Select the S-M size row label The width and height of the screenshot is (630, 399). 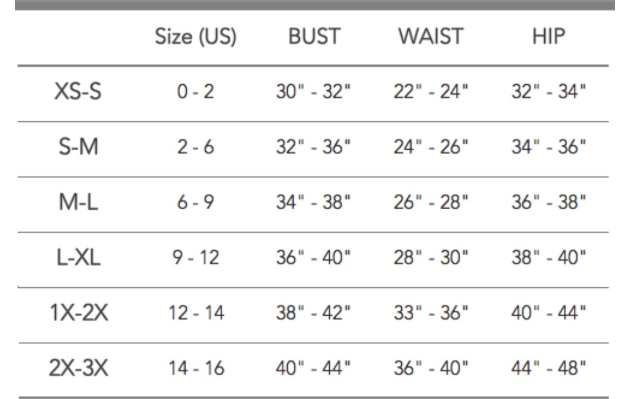[77, 148]
